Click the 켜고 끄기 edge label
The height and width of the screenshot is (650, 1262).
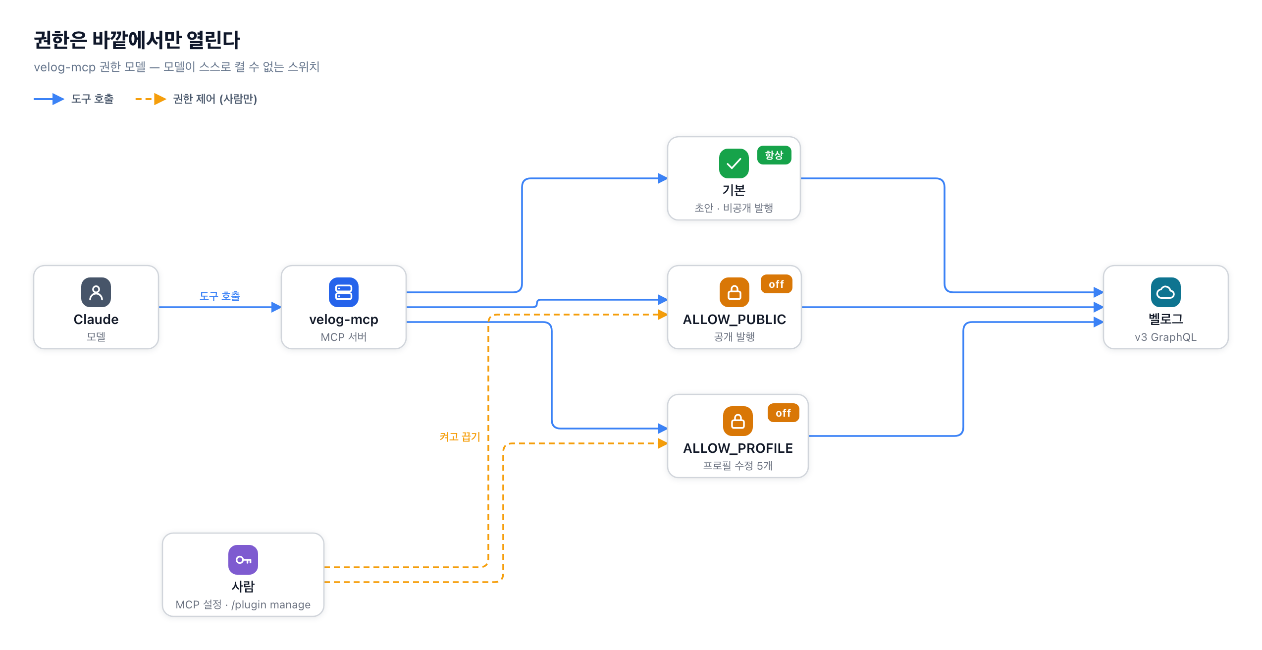coord(460,437)
